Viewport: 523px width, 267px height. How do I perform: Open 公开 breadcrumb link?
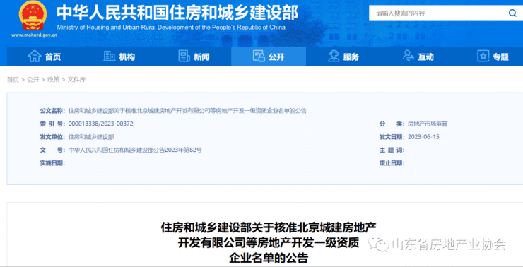click(x=33, y=79)
